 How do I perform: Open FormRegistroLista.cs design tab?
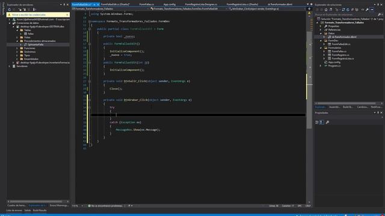pos(242,4)
